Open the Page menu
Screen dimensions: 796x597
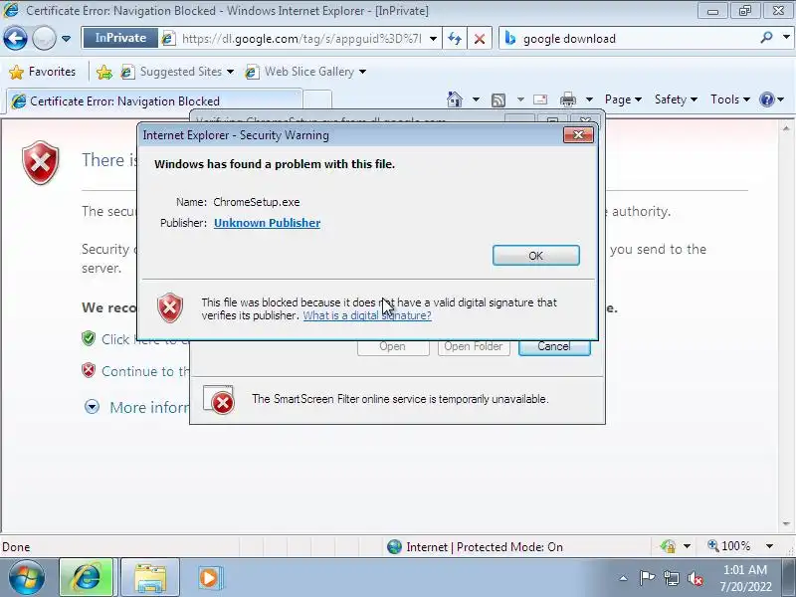tap(623, 99)
